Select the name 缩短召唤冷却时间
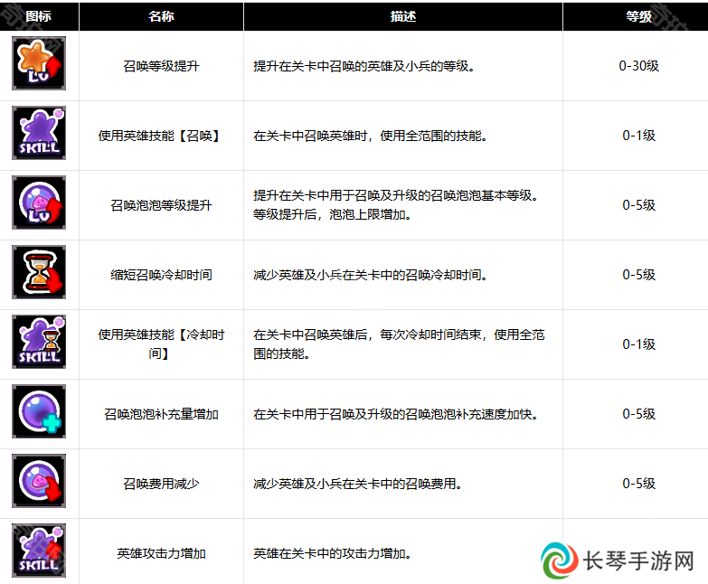 (x=161, y=275)
